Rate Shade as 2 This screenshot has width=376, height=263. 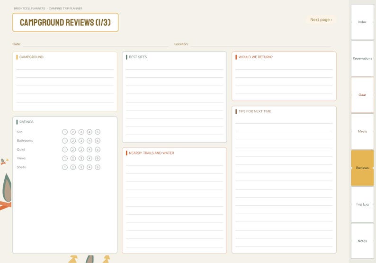[73, 167]
